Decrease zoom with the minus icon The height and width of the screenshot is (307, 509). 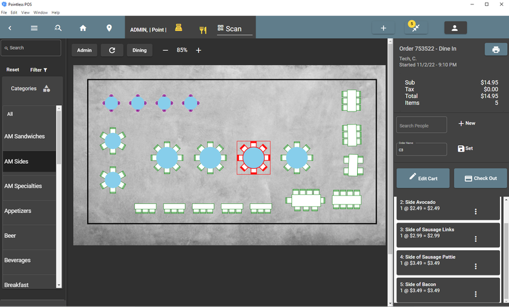165,50
